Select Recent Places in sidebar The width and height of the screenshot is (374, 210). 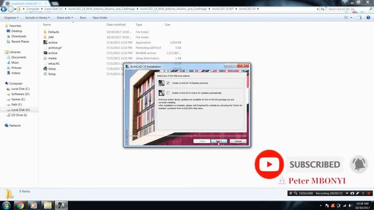(20, 41)
